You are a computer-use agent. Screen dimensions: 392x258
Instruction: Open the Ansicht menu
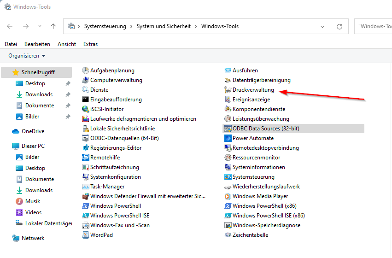coord(67,44)
